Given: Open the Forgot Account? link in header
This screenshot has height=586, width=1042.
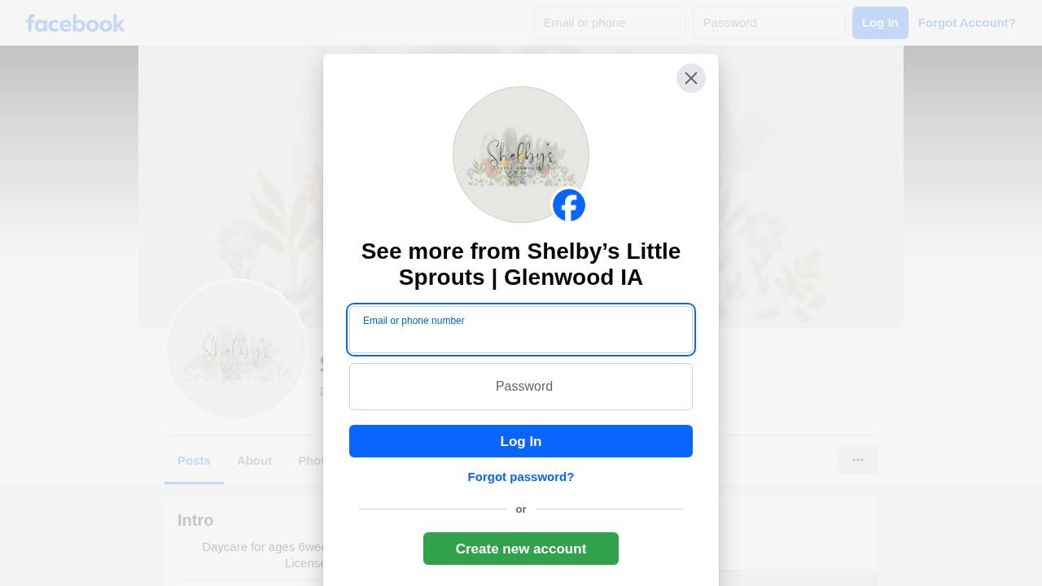Looking at the screenshot, I should (x=967, y=23).
